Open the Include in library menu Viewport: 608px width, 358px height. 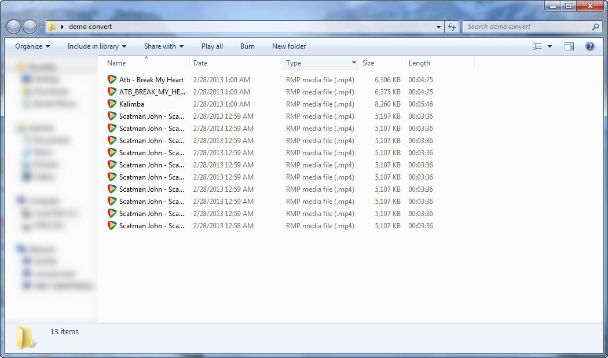coord(96,46)
